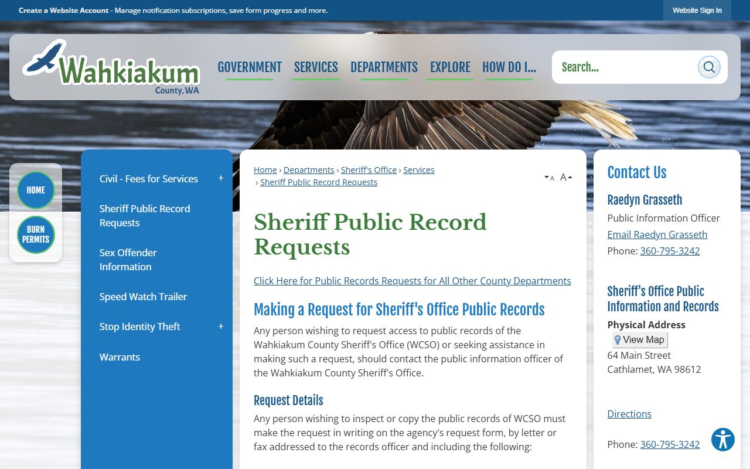
Task: Go to Departments breadcrumb
Action: tap(309, 170)
